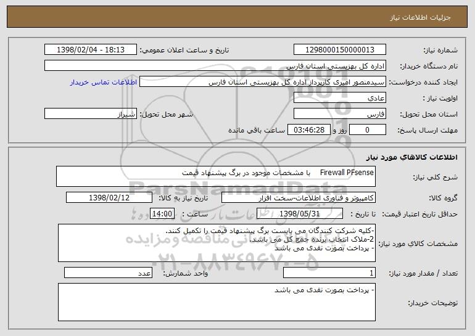This screenshot has width=475, height=336.
Task: Click the اطلاعات کالاهای مورد نیاز section heading
Action: 411,157
